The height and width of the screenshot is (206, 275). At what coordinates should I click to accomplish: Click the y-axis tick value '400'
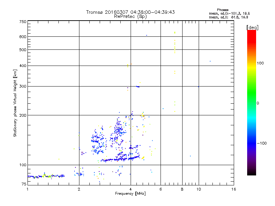[23, 66]
